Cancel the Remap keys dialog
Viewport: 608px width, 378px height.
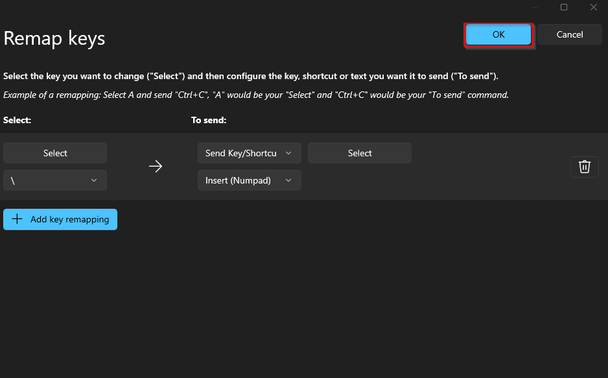(569, 34)
